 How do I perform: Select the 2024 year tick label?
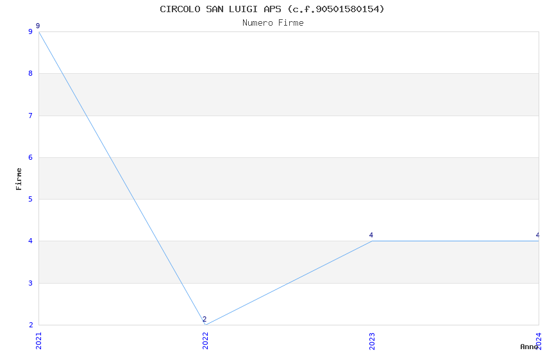[539, 341]
